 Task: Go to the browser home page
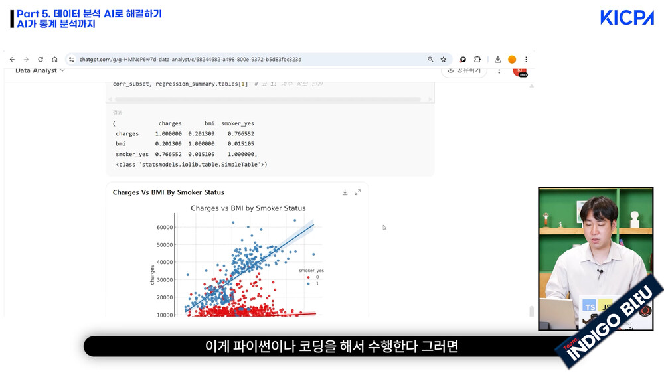point(54,59)
